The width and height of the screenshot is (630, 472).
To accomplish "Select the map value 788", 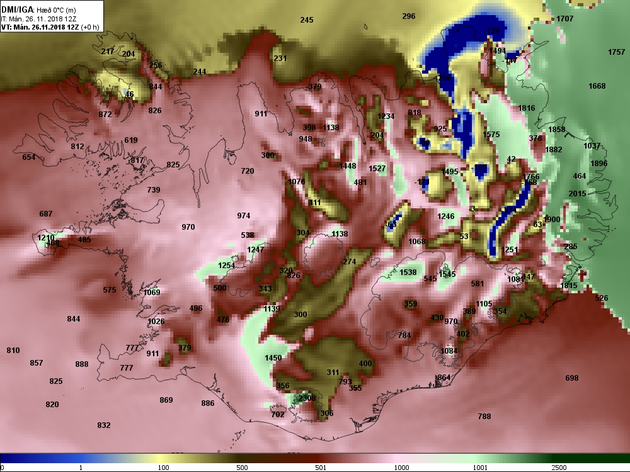I will point(484,416).
